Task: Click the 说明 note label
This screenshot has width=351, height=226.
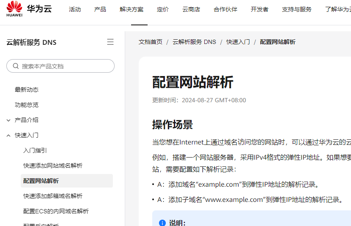Action: (177, 223)
